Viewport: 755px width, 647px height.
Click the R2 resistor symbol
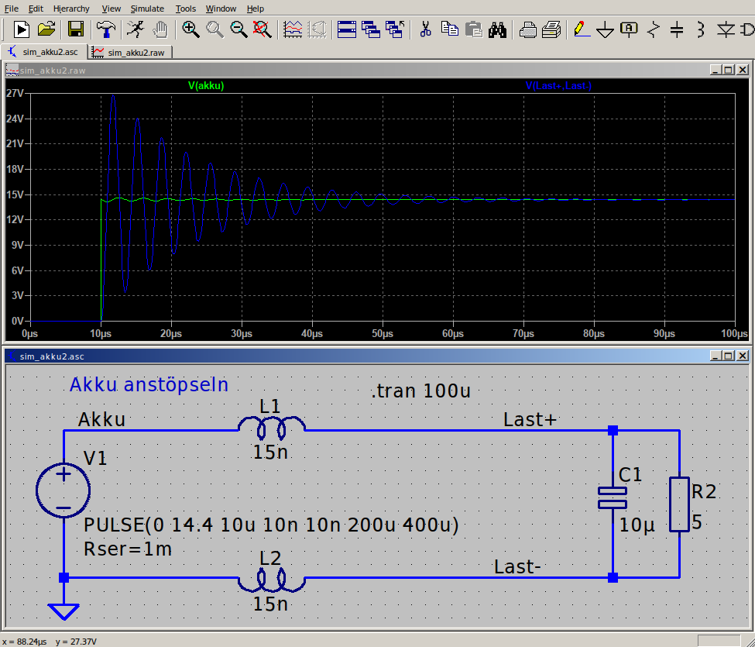click(679, 504)
